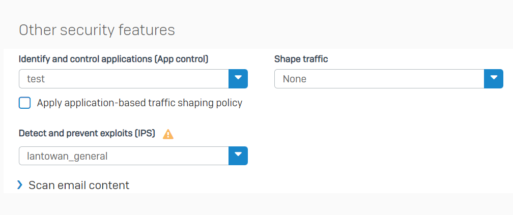Click the Scan email content label
Screen dimensions: 513x215
[x=79, y=185]
